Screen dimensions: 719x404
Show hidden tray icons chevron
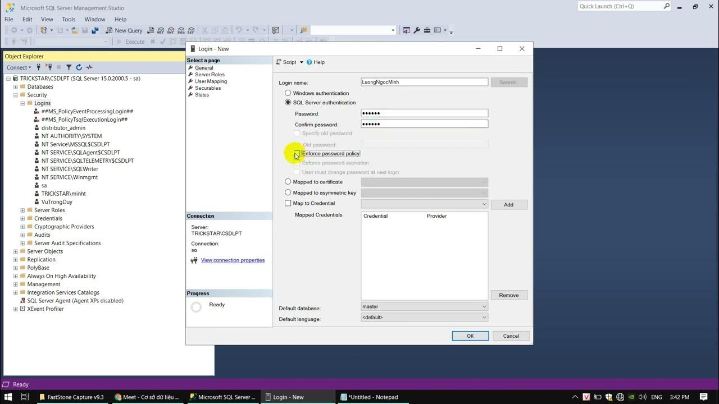click(x=575, y=397)
